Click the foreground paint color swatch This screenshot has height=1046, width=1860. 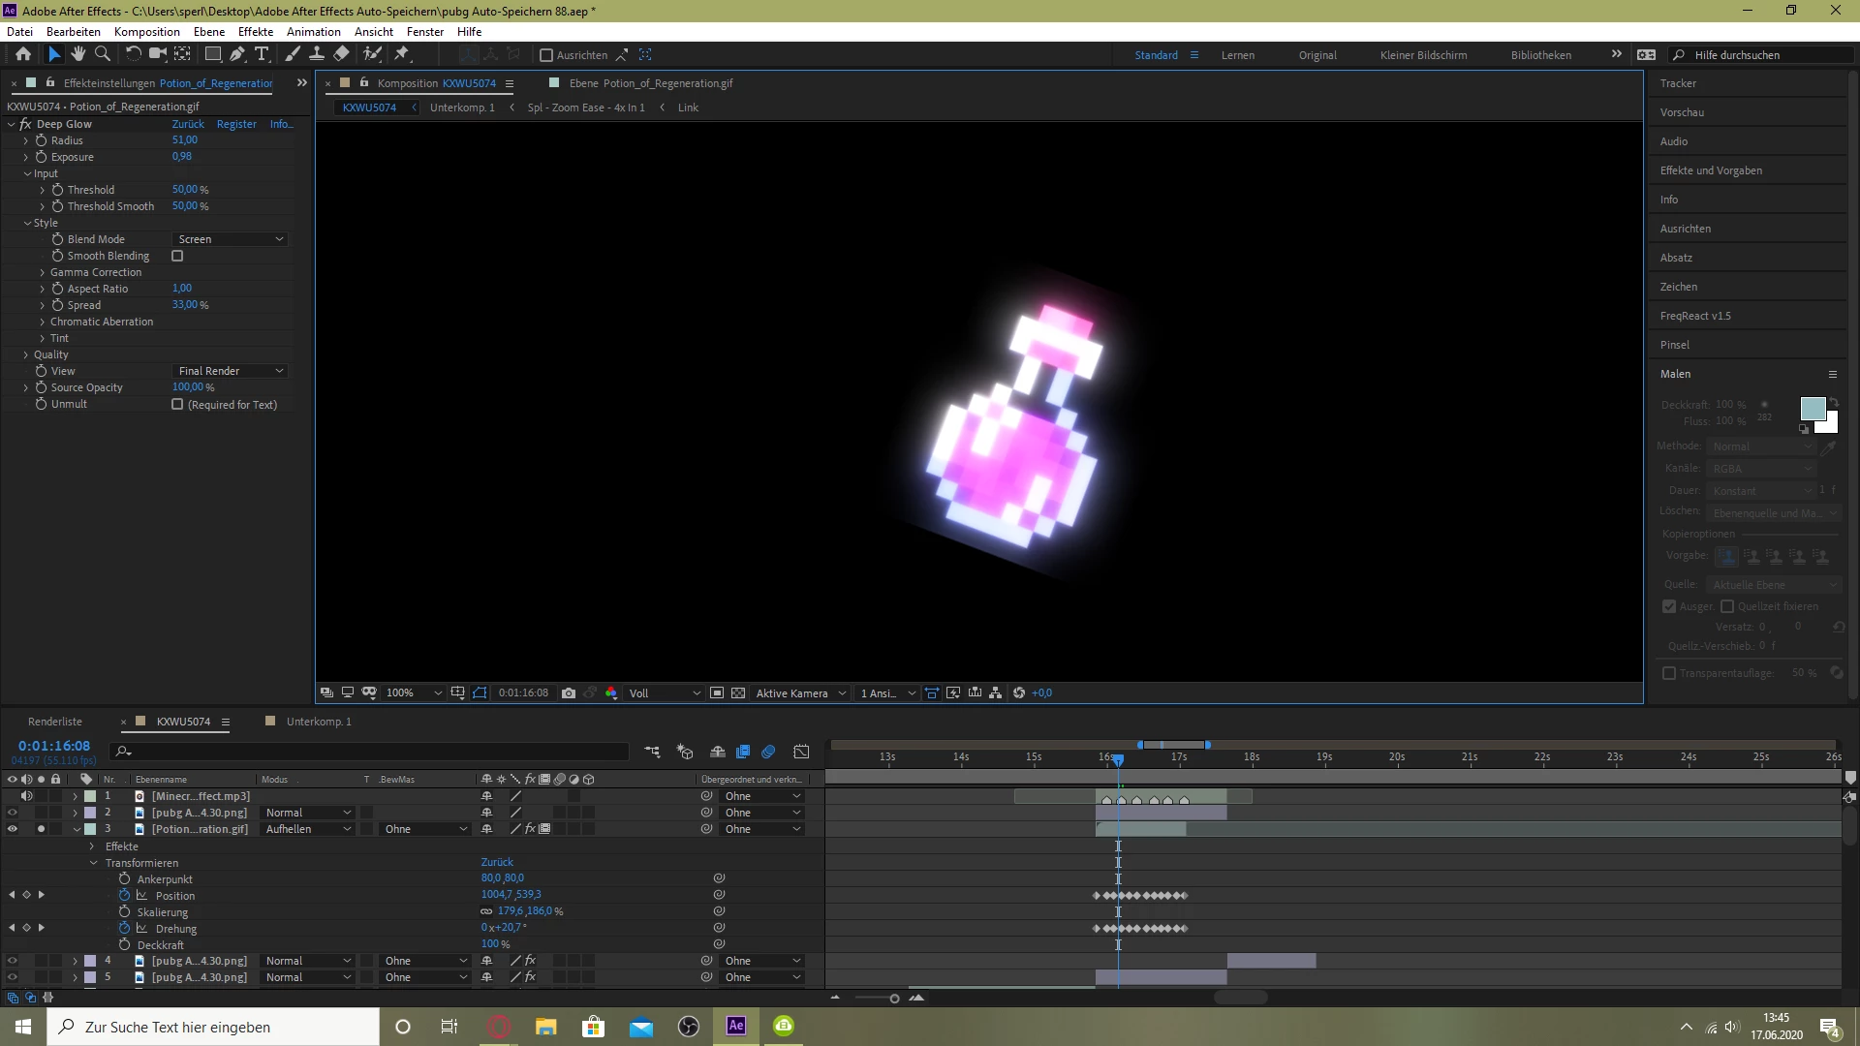click(1812, 408)
